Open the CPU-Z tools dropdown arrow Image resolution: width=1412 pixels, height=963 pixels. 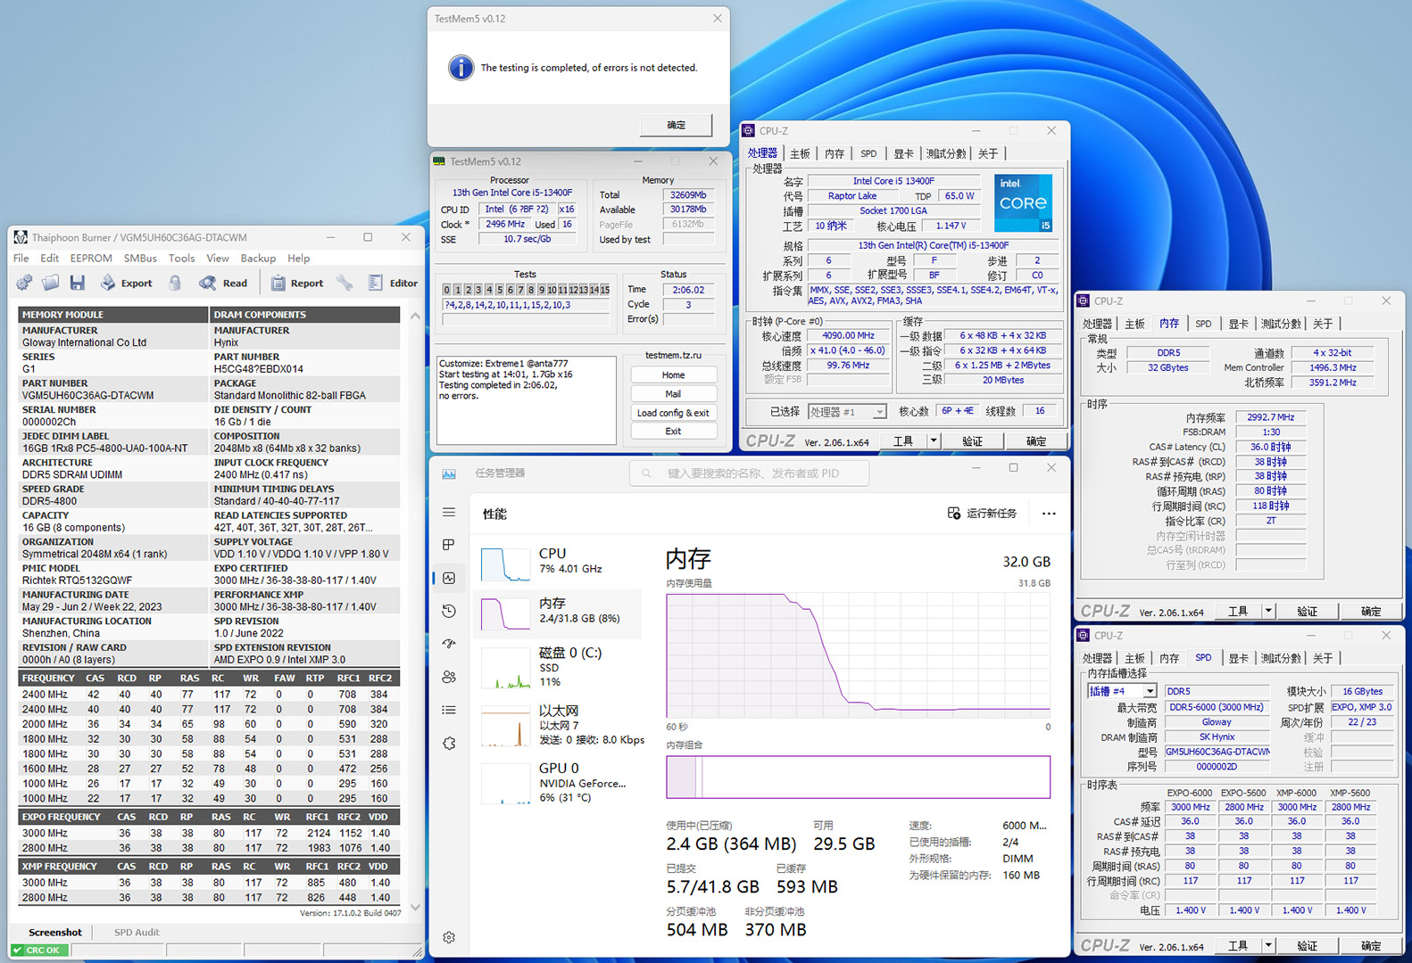[933, 440]
